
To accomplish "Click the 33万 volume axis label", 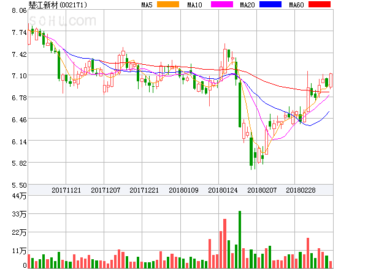I will click(19, 214).
